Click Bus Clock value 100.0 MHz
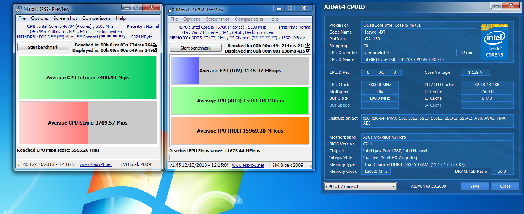524x214 pixels. tap(380, 98)
